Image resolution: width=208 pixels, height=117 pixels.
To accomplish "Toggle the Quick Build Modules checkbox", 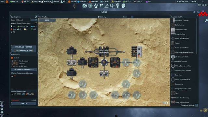I will click(x=196, y=105).
